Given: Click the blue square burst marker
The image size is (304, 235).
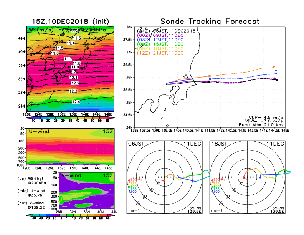Looking at the screenshot, I should tap(210, 79).
